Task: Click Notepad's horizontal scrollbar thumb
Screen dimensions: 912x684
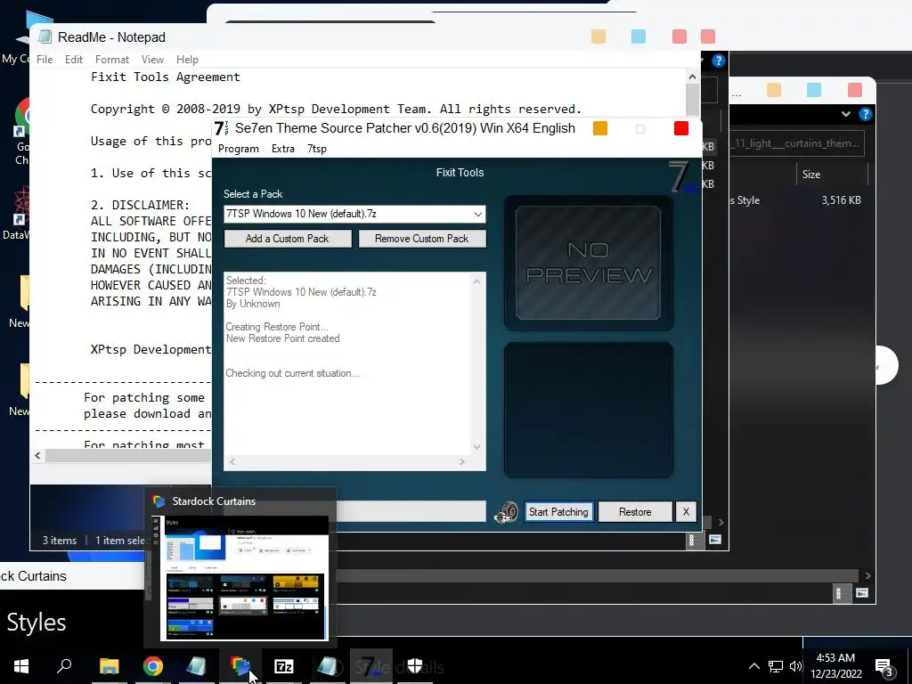Action: pos(128,455)
